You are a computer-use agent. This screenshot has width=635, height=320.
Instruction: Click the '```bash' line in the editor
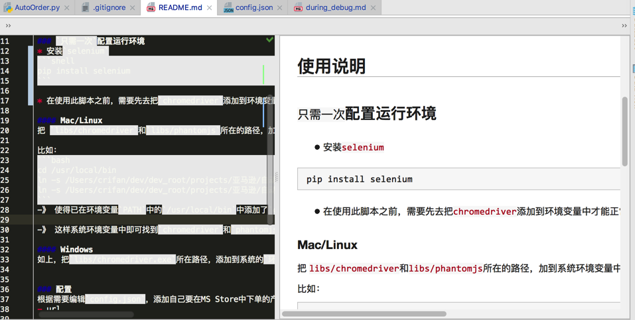click(54, 160)
